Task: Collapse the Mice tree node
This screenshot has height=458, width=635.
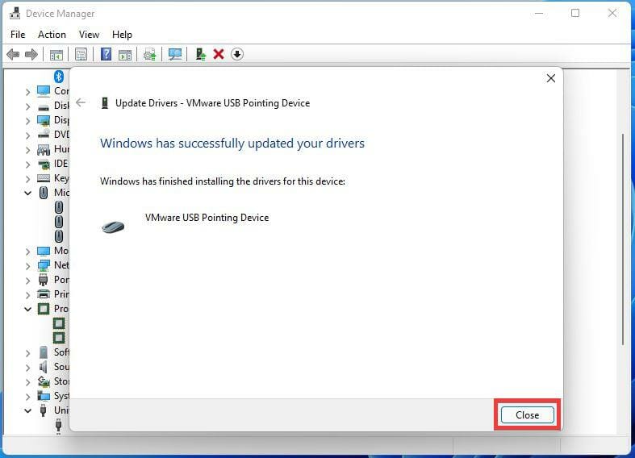Action: pos(27,193)
